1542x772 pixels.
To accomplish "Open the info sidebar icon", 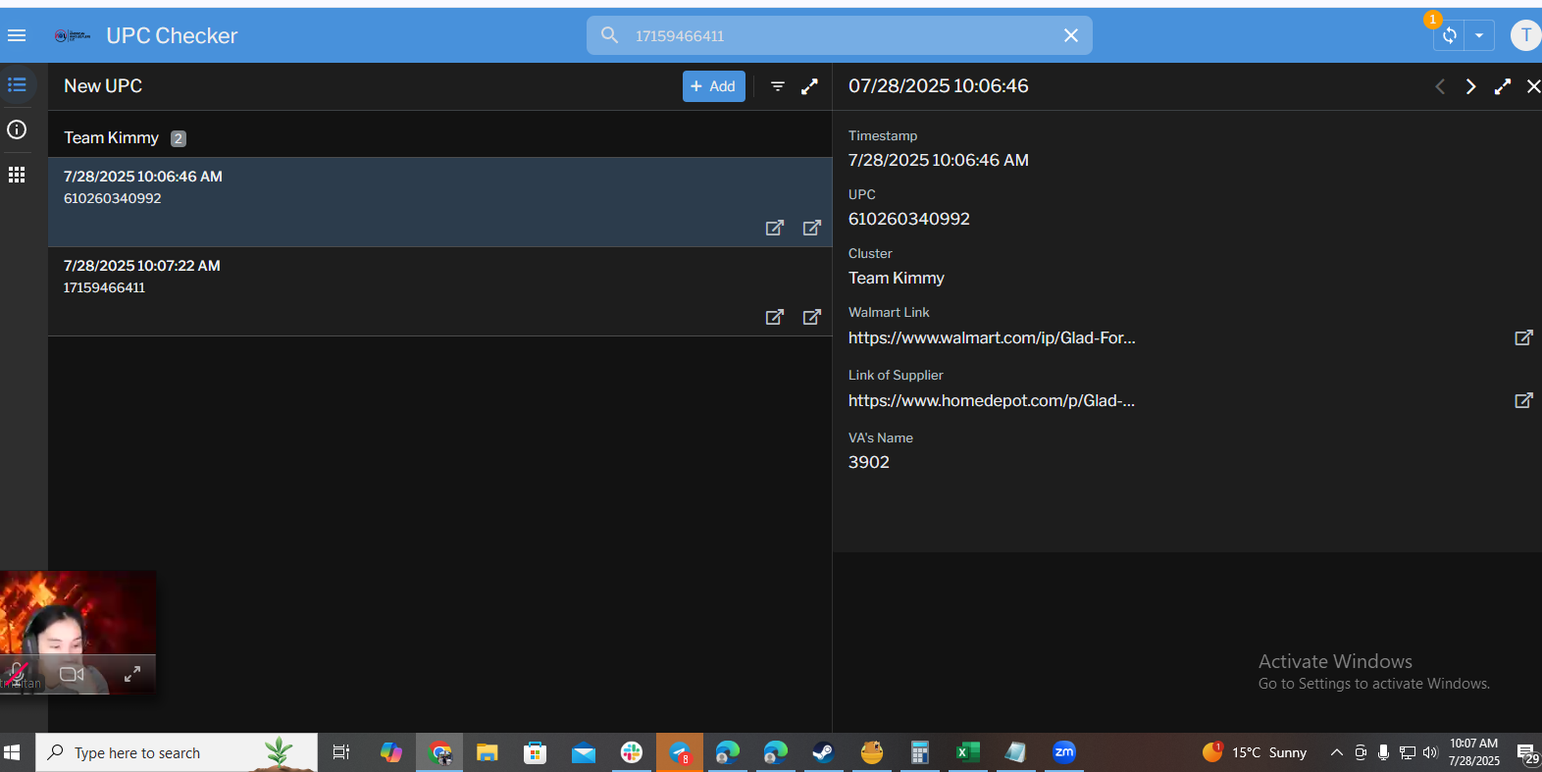I will click(x=17, y=129).
